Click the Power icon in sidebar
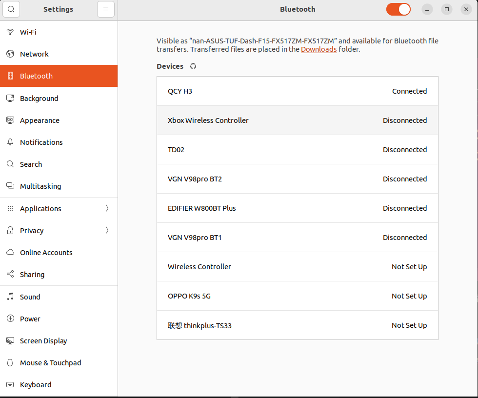This screenshot has width=478, height=398. (10, 318)
